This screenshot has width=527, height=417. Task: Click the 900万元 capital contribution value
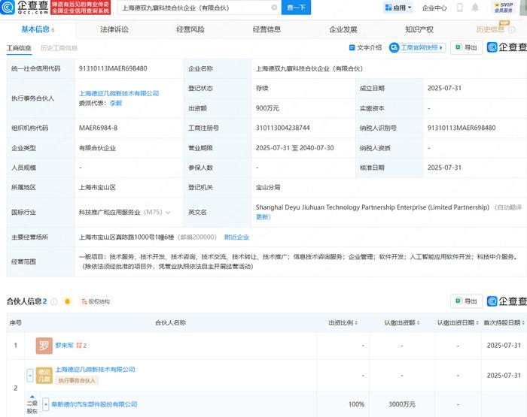click(267, 108)
